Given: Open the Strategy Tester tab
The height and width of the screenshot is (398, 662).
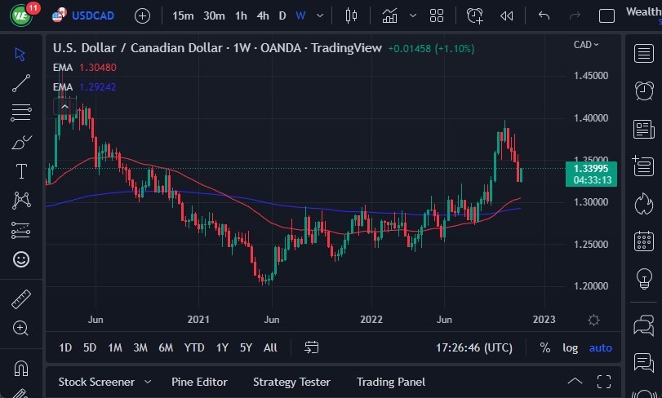Looking at the screenshot, I should pyautogui.click(x=291, y=382).
